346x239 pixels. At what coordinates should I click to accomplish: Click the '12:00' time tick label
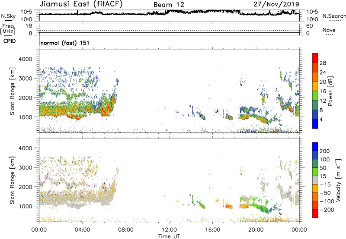point(169,230)
